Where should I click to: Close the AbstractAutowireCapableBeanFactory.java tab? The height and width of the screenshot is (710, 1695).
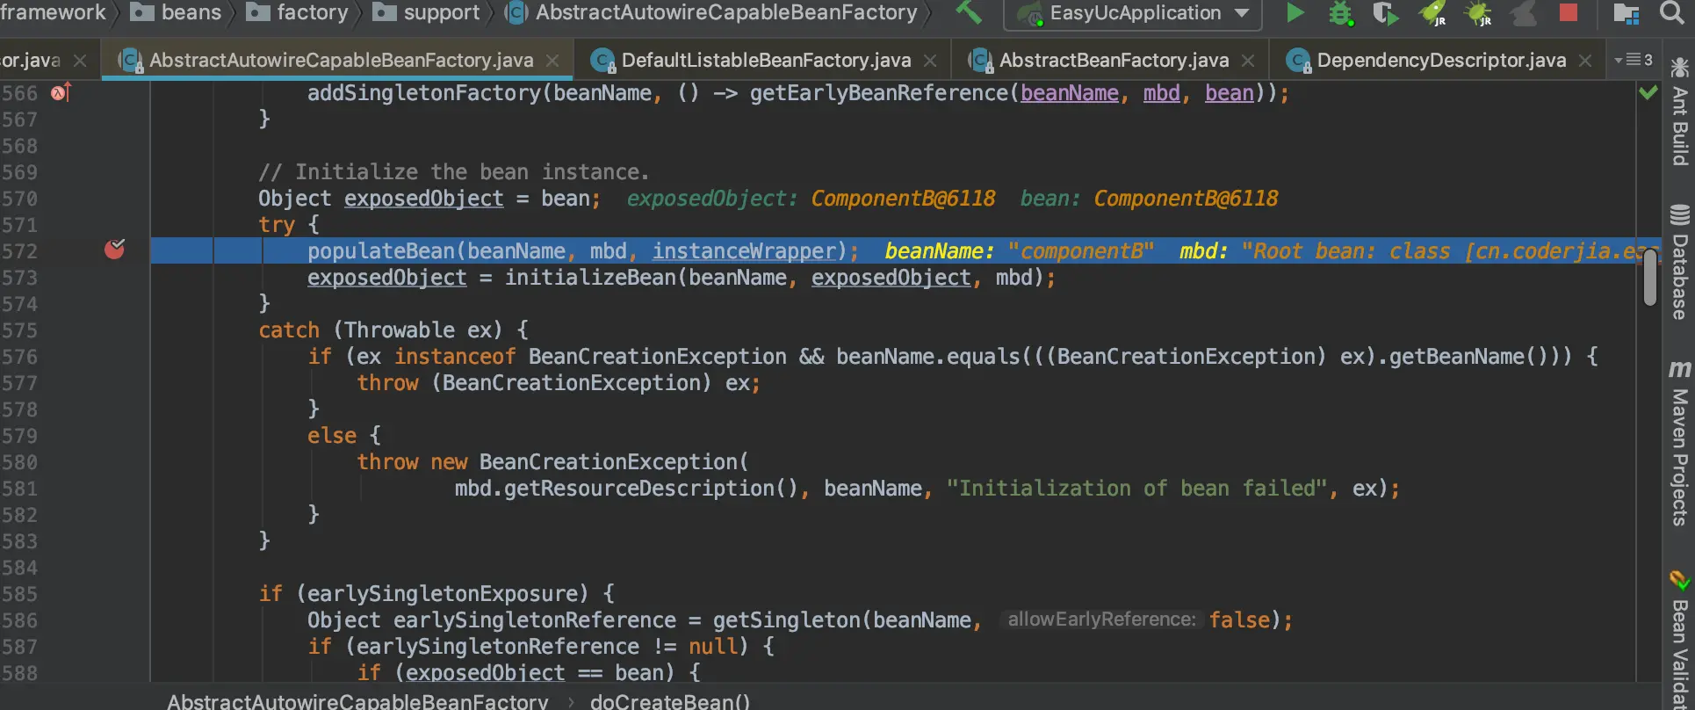(x=552, y=61)
